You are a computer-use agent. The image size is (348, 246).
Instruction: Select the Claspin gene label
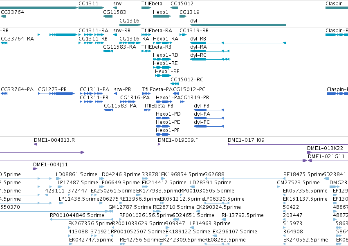point(334,4)
